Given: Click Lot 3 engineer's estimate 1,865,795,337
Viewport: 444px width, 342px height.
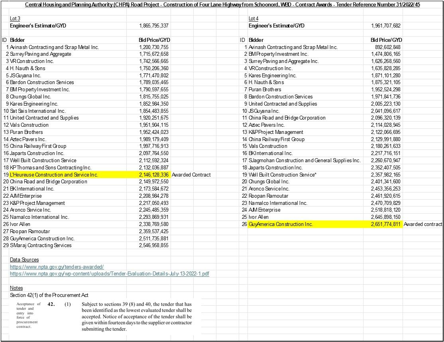Looking at the screenshot, I should pyautogui.click(x=154, y=26).
